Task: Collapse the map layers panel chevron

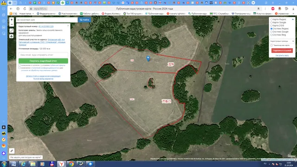Action: [293, 19]
